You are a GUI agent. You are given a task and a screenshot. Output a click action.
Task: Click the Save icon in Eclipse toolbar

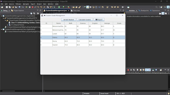[x=7, y=7]
